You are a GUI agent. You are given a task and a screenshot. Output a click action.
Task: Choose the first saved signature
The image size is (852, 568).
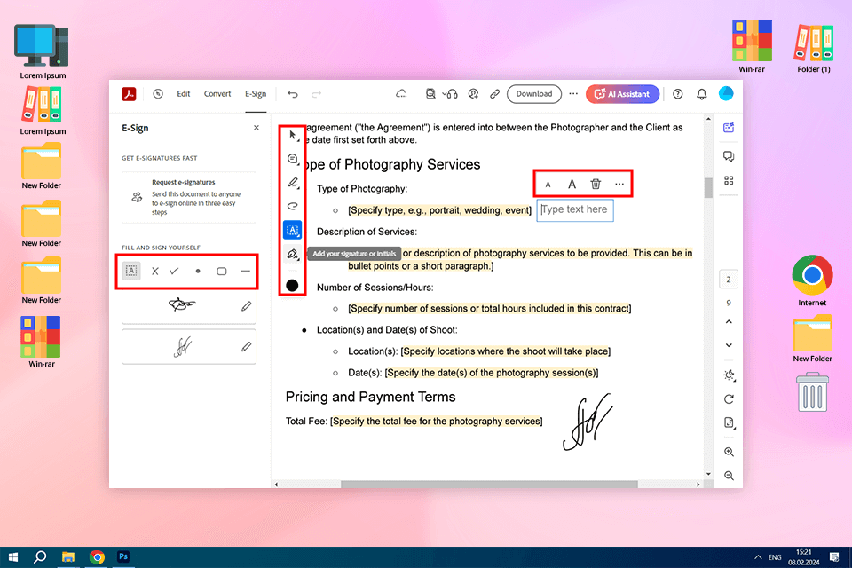[x=182, y=305]
